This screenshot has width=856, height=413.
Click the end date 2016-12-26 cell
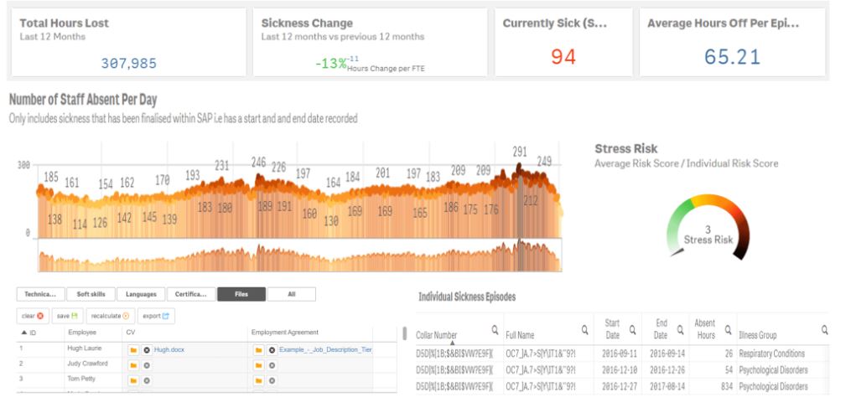coord(666,370)
